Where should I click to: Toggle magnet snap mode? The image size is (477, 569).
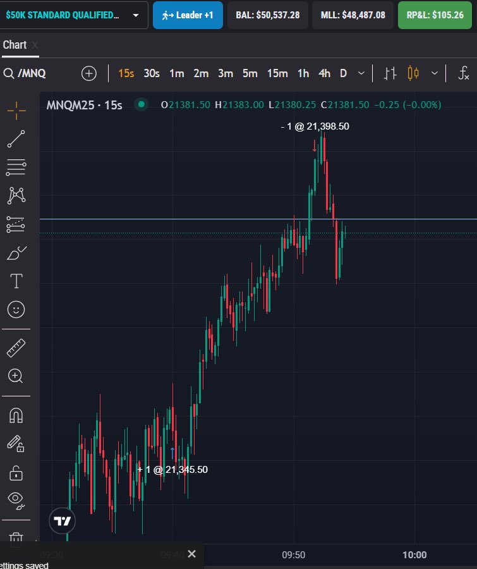16,415
